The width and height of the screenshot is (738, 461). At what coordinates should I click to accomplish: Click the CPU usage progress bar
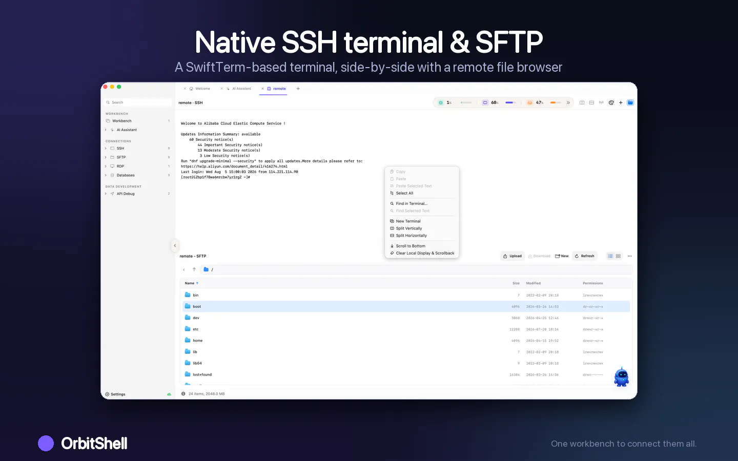466,102
